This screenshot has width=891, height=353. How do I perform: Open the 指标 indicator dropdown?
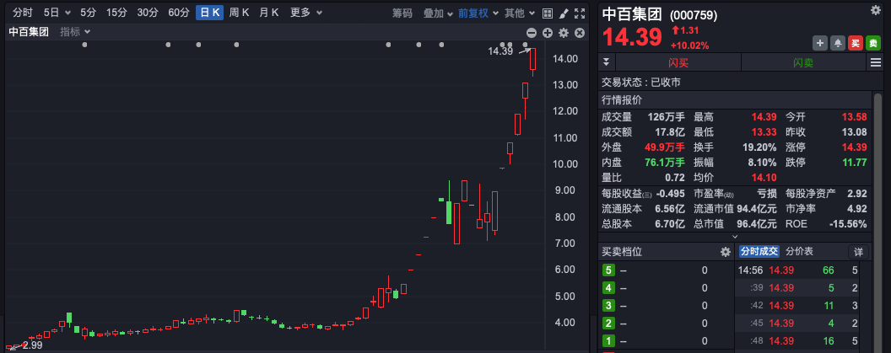coord(75,32)
